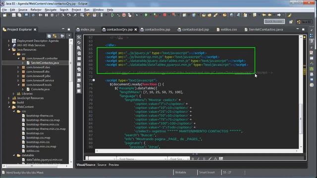Screen dimensions: 317x178
Task: Select bootstrap-theme.css file
Action: click(40, 116)
